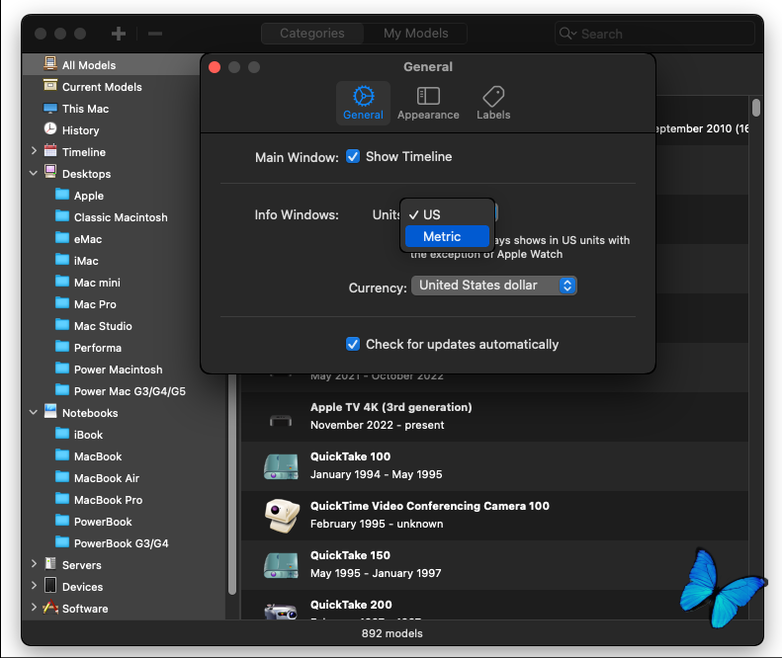
Task: Toggle Check for updates automatically
Action: (x=353, y=344)
